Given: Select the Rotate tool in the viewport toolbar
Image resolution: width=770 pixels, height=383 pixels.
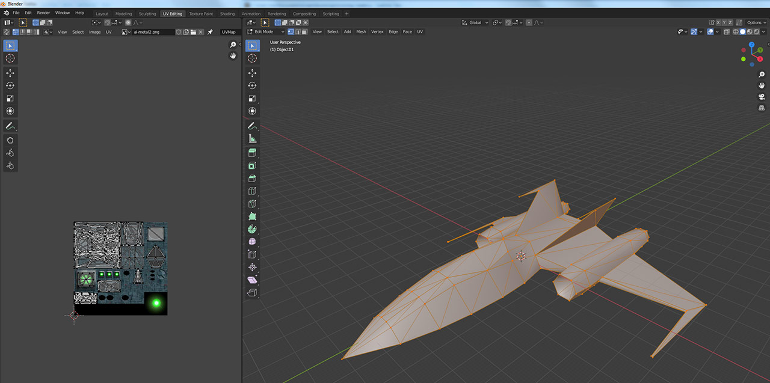Looking at the screenshot, I should (x=252, y=85).
